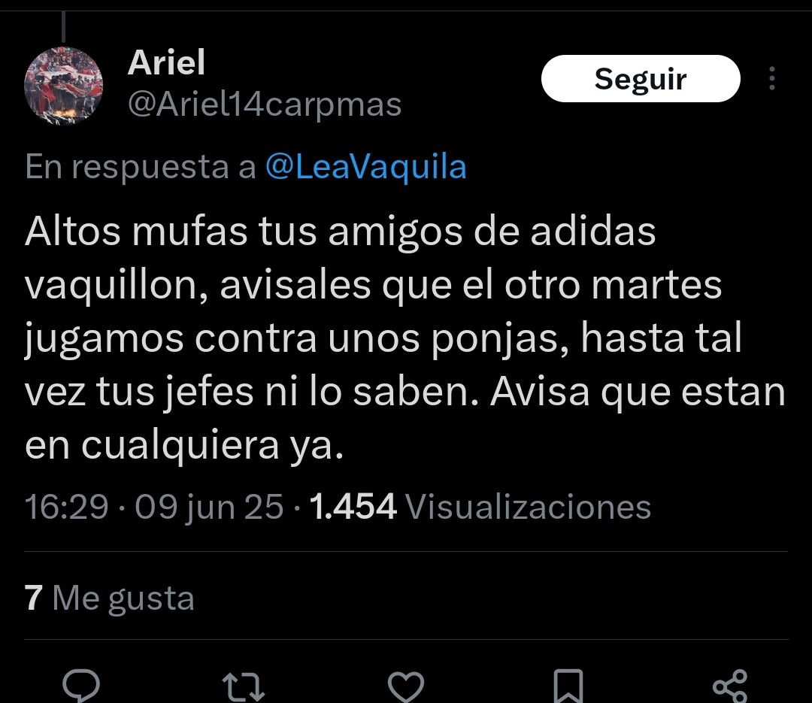The height and width of the screenshot is (703, 812).
Task: Open Ariel's profile picture avatar
Action: tap(64, 86)
